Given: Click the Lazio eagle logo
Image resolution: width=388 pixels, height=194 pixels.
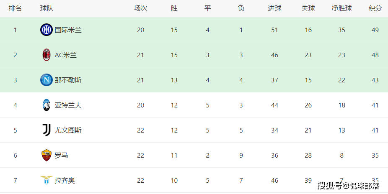Looking at the screenshot, I should point(46,180).
